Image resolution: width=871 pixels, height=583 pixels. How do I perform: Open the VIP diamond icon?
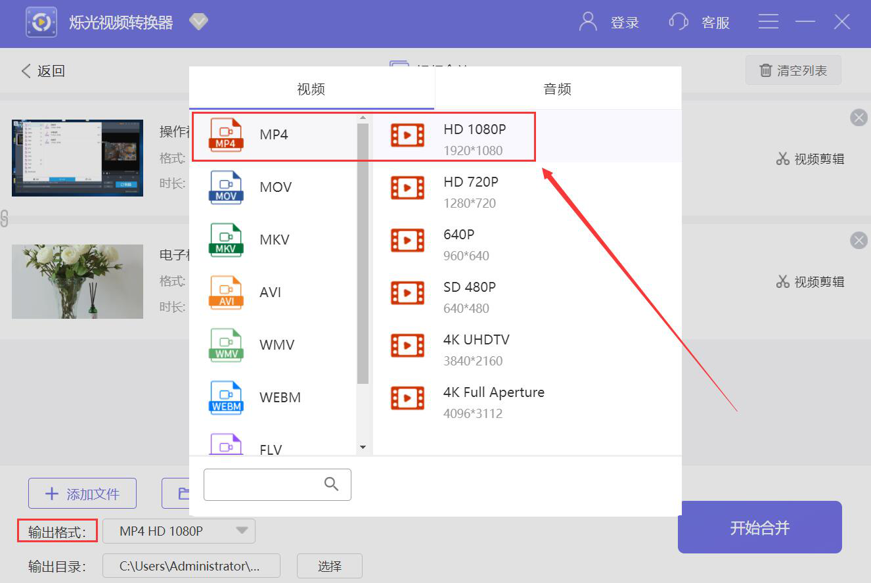198,22
